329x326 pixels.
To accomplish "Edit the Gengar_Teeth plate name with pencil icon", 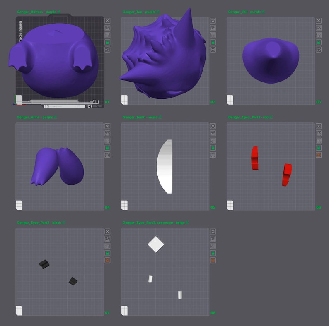I will [160, 117].
